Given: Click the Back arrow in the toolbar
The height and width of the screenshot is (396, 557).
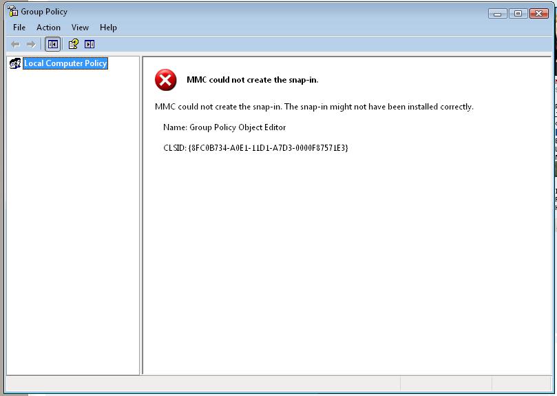Looking at the screenshot, I should [15, 44].
